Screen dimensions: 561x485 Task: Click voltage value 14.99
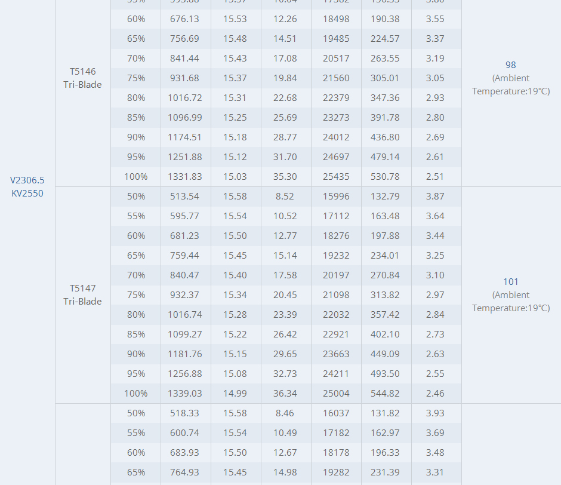[x=235, y=393]
